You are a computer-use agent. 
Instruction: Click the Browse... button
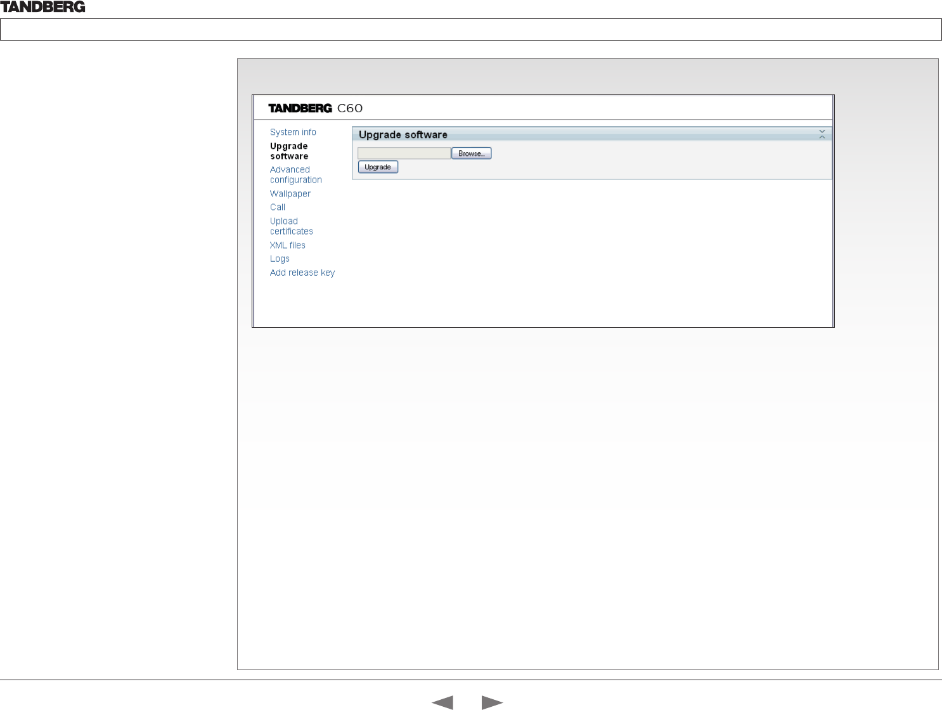(472, 153)
